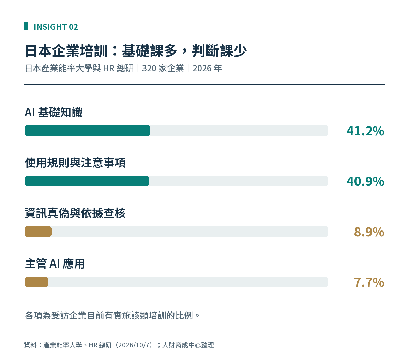Click the green square marker beside INSIGHT 02
The height and width of the screenshot is (358, 409).
click(26, 26)
